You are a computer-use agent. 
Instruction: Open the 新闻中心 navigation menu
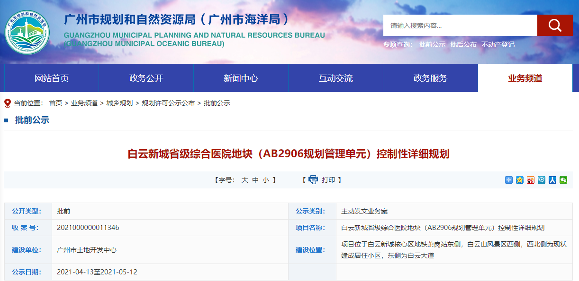pos(241,78)
